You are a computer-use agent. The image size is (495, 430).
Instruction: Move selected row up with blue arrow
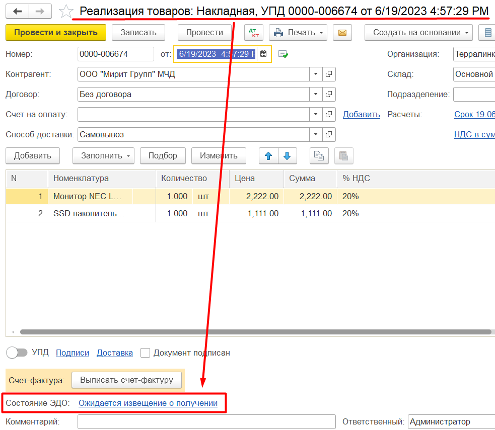click(x=268, y=156)
